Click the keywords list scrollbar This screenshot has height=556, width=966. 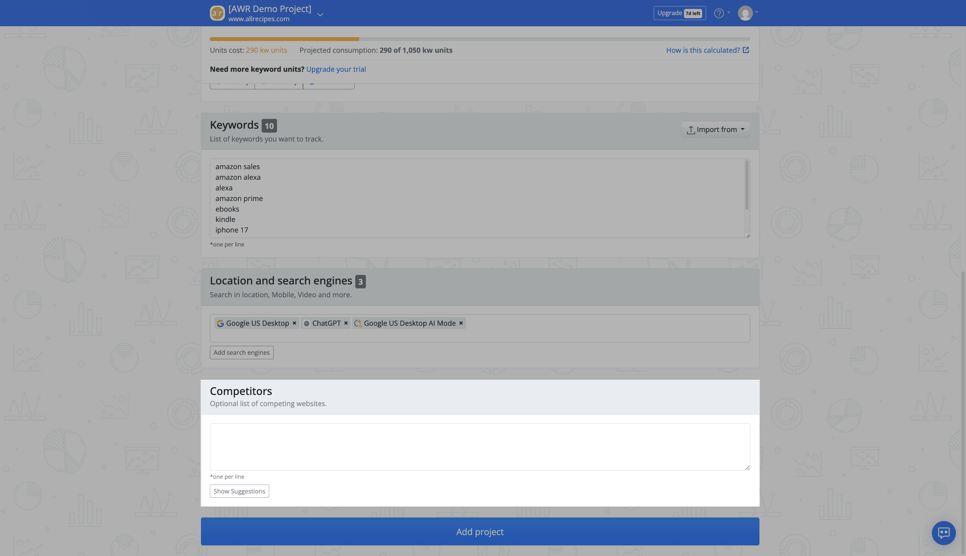[747, 185]
